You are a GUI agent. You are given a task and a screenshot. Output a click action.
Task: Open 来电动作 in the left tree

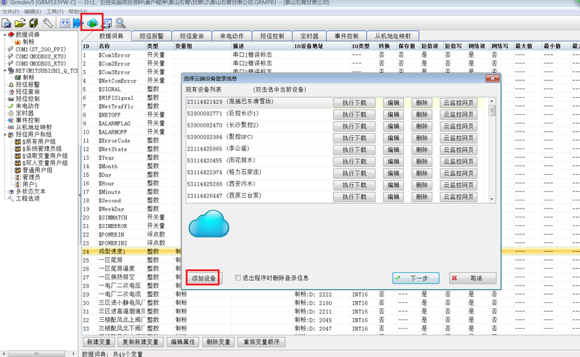coord(28,106)
